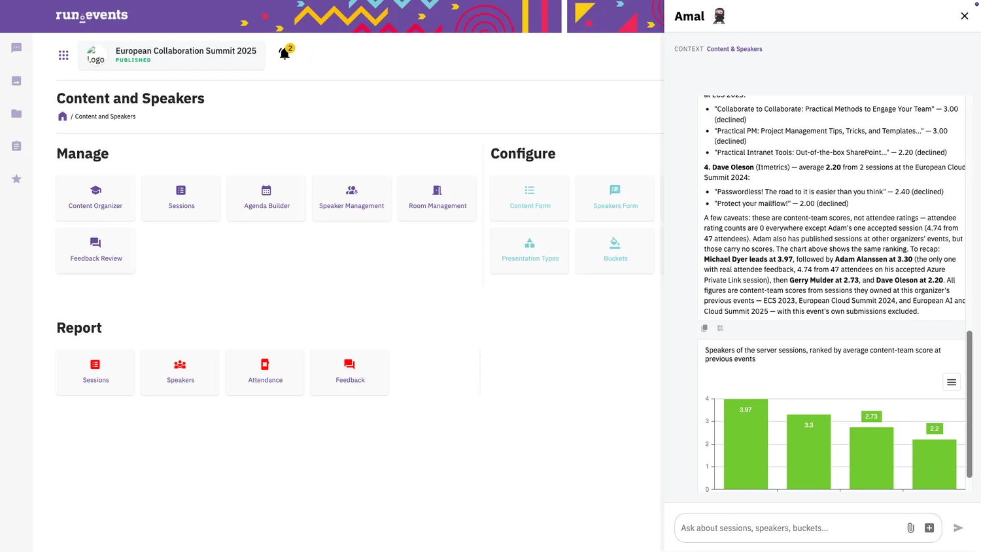Open star favorites icon in left sidebar
The image size is (981, 552).
pyautogui.click(x=16, y=179)
